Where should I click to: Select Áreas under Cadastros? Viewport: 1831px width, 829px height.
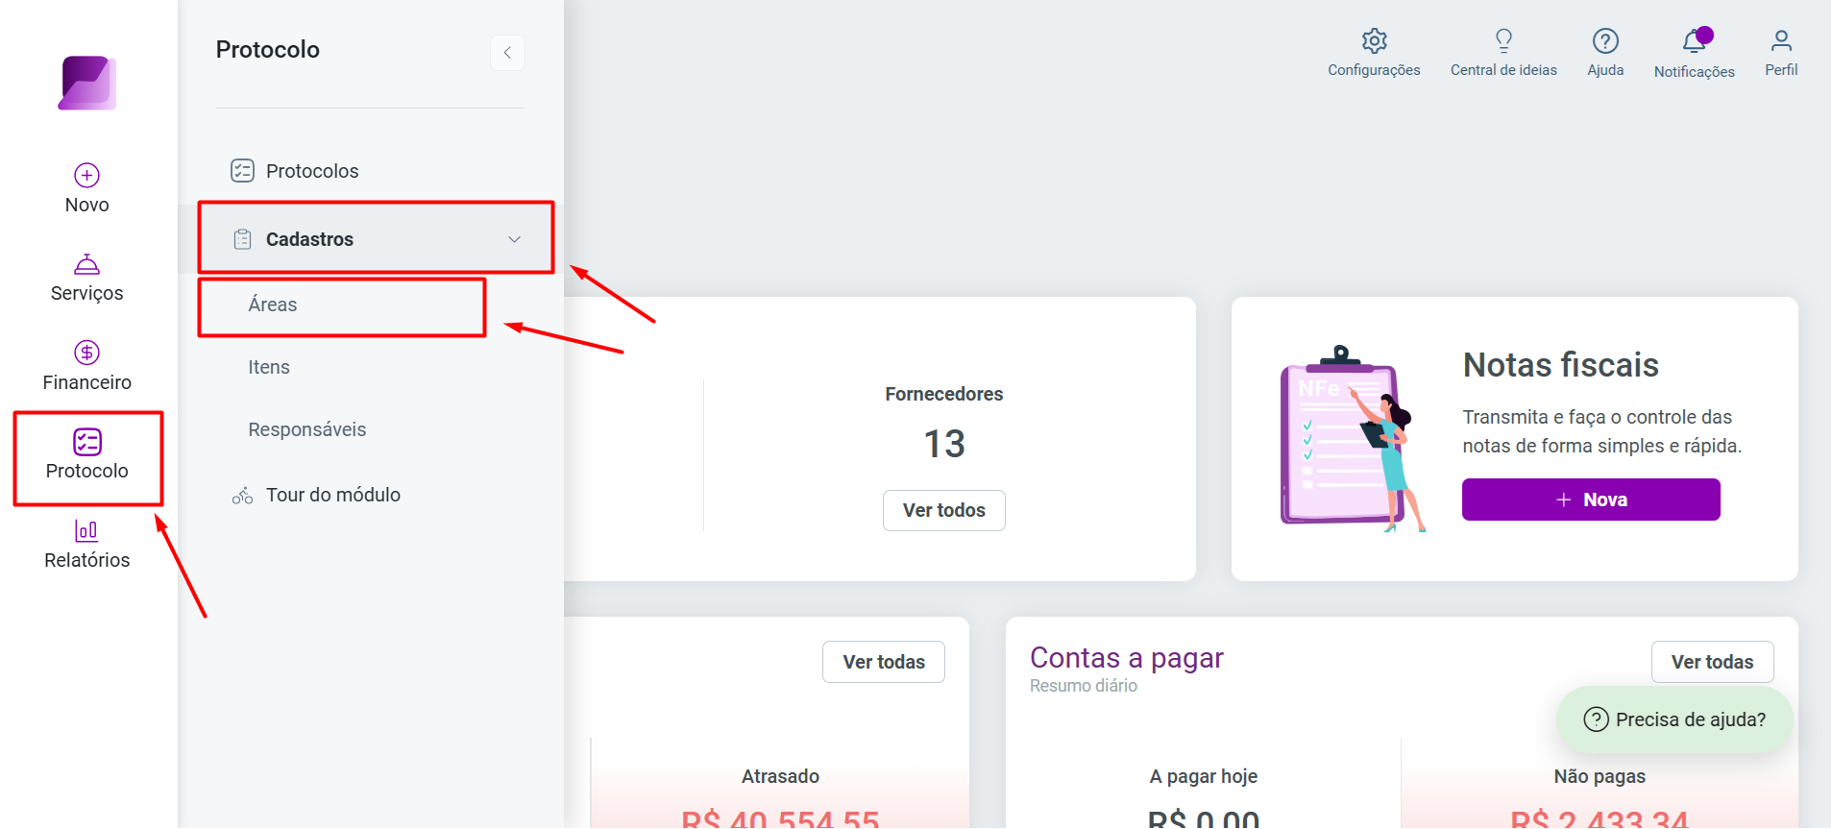pos(273,305)
